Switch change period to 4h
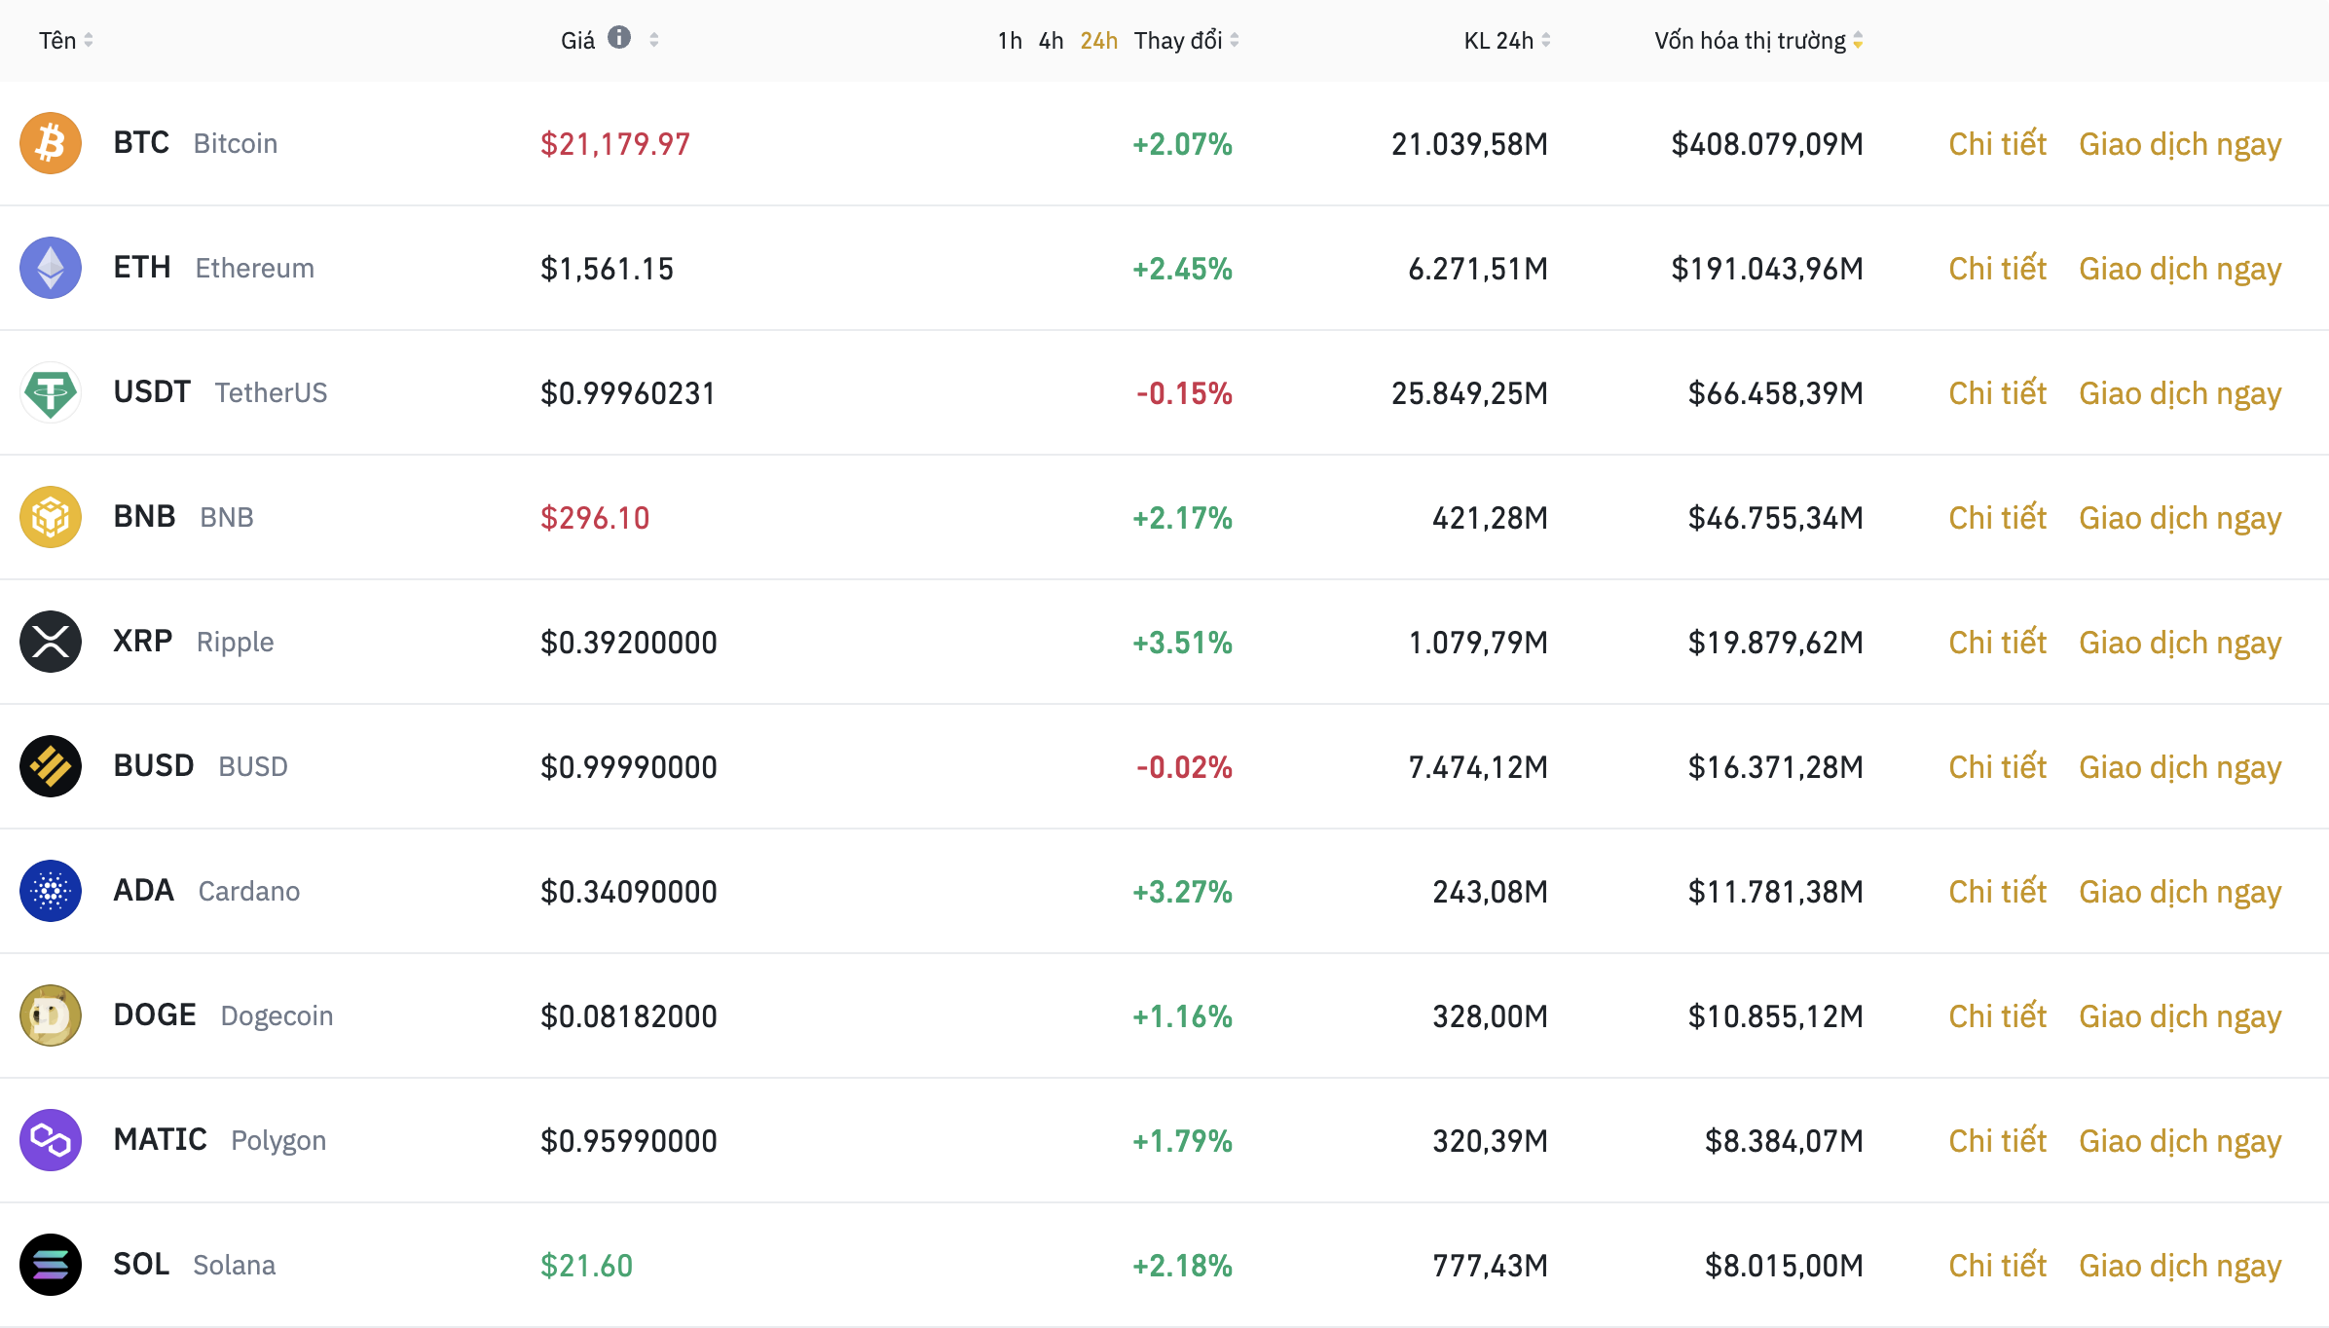 click(1051, 40)
